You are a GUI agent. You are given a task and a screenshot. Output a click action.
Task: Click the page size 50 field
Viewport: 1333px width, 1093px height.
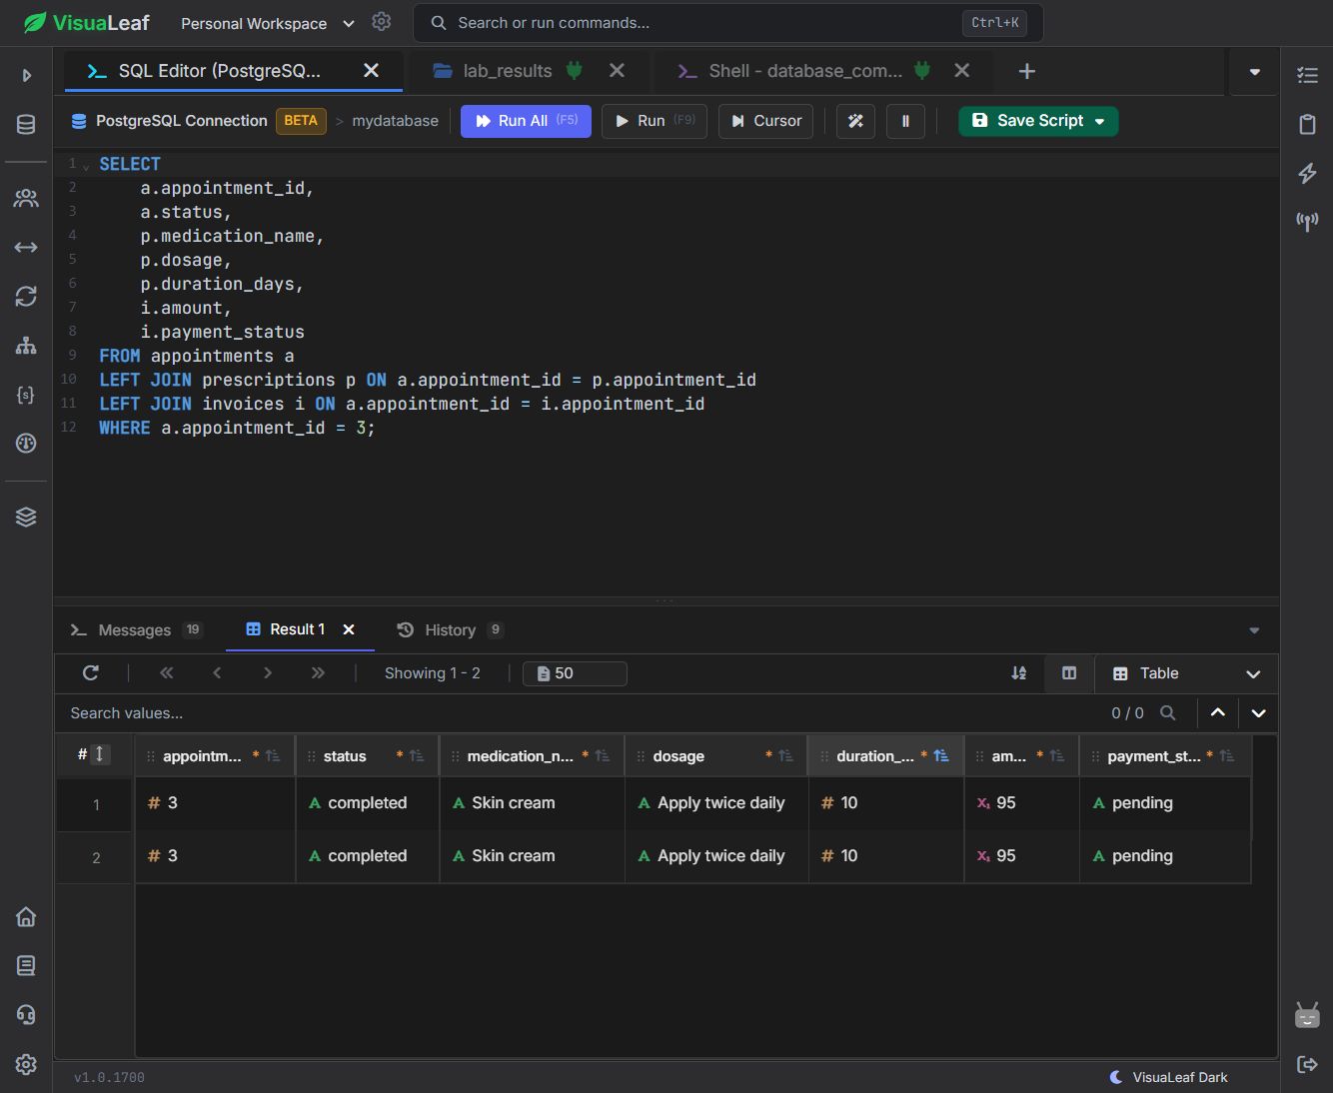tap(575, 673)
